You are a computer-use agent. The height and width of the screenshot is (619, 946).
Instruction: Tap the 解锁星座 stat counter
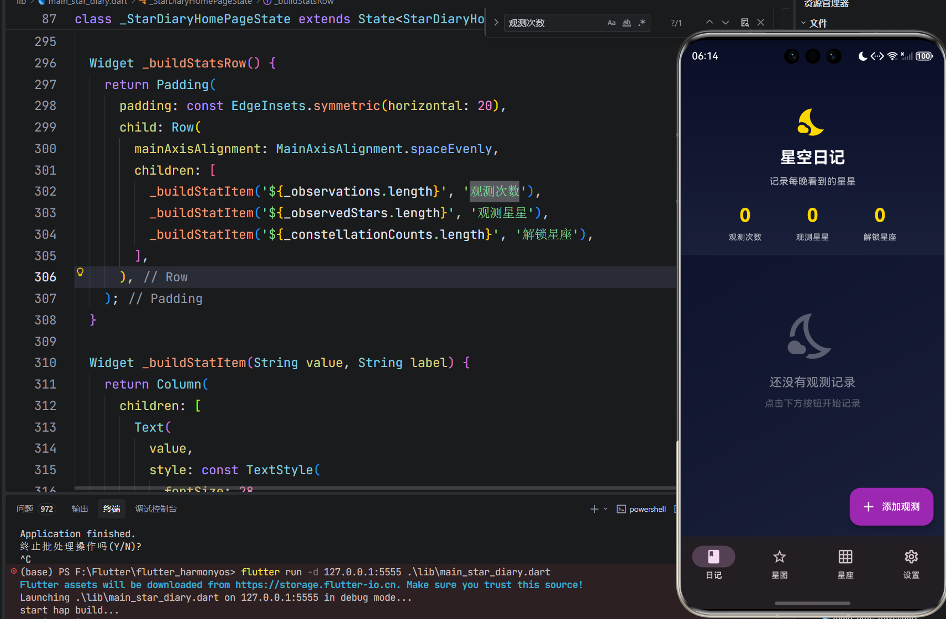coord(880,223)
